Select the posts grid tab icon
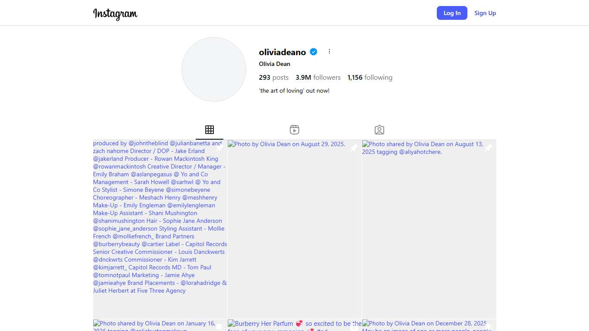The width and height of the screenshot is (589, 331). (x=210, y=130)
